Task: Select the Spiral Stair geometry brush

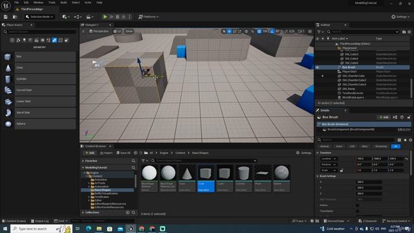Action: [x=40, y=113]
